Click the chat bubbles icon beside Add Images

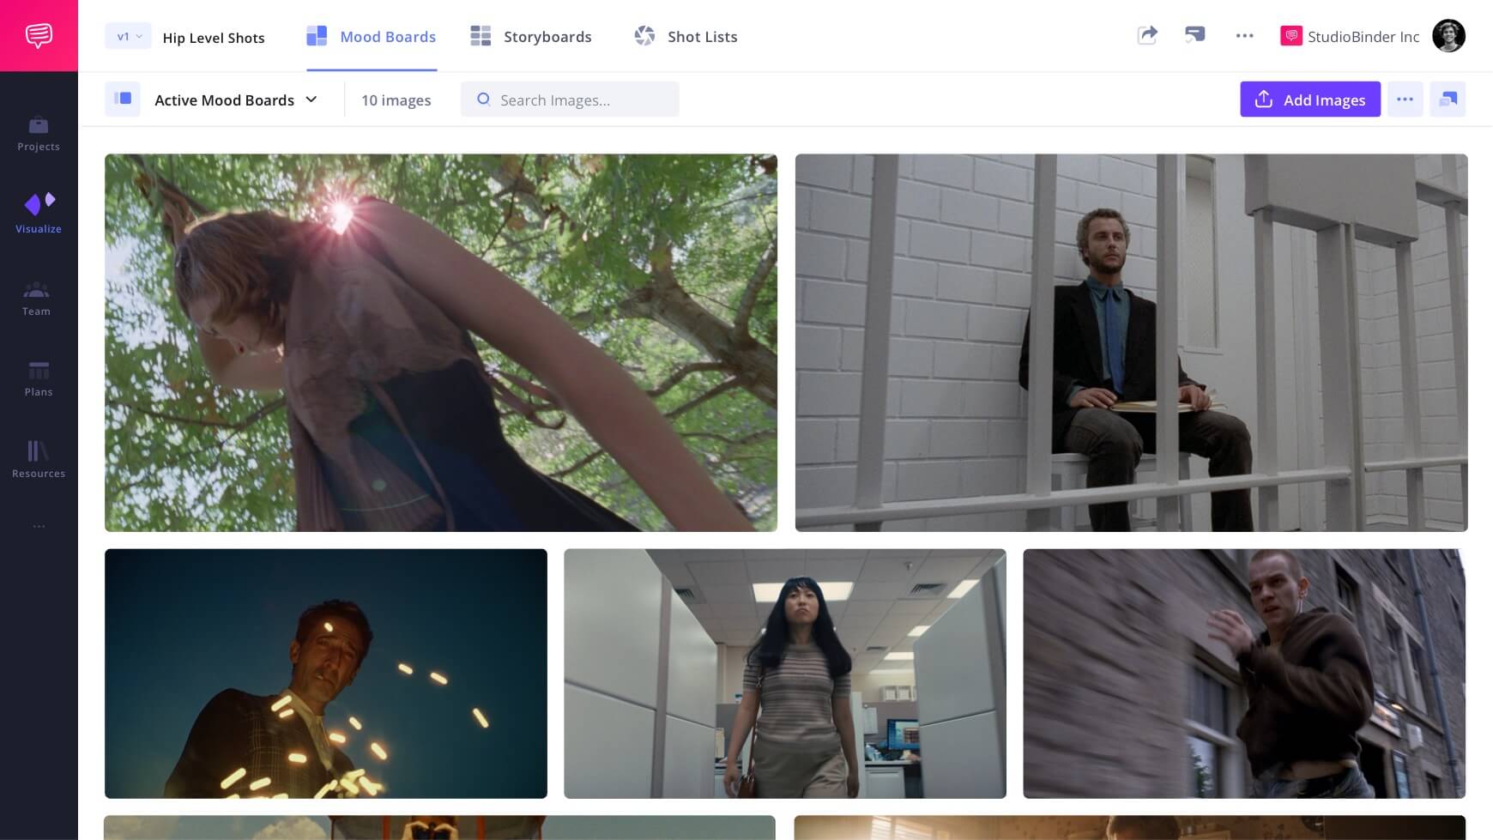click(x=1449, y=99)
